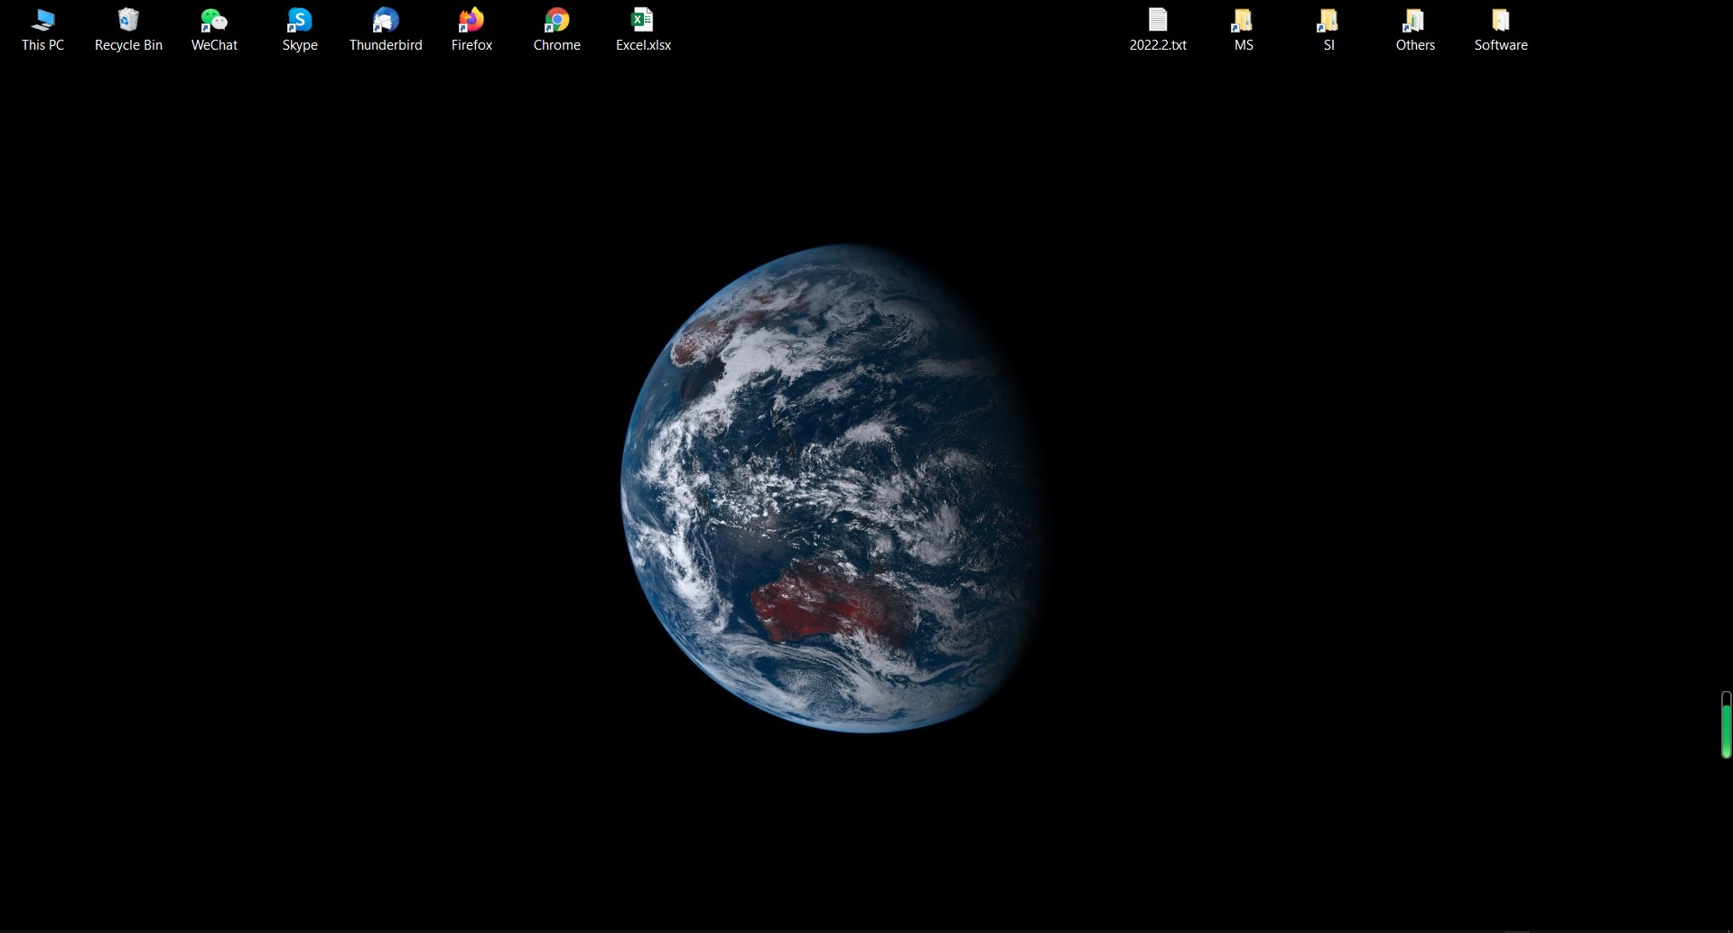Open the SI folder
Image resolution: width=1733 pixels, height=933 pixels.
click(1328, 19)
